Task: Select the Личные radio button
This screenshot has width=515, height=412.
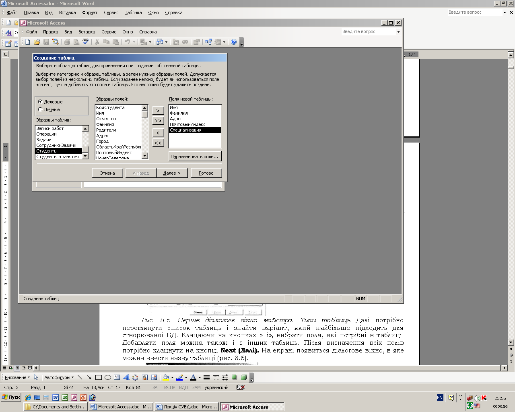Action: pyautogui.click(x=40, y=109)
